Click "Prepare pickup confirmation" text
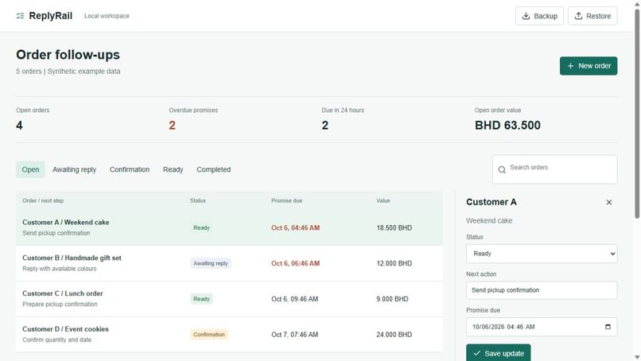The width and height of the screenshot is (641, 361). point(60,305)
